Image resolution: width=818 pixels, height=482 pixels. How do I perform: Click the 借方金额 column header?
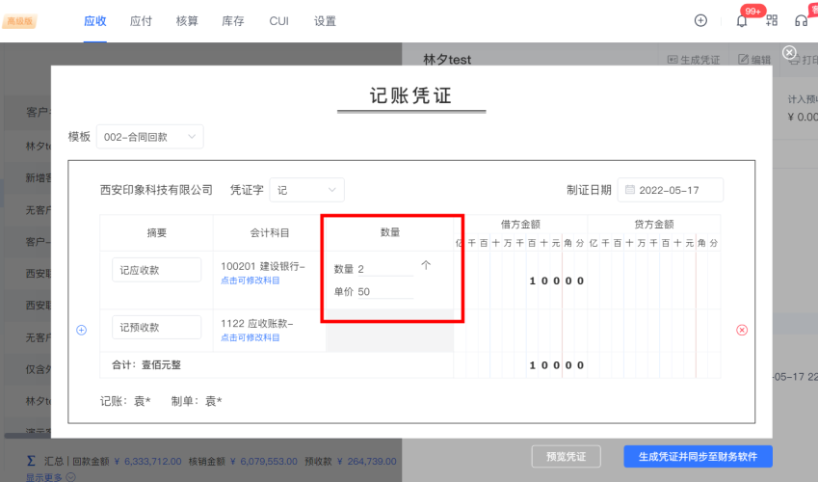[x=520, y=225]
